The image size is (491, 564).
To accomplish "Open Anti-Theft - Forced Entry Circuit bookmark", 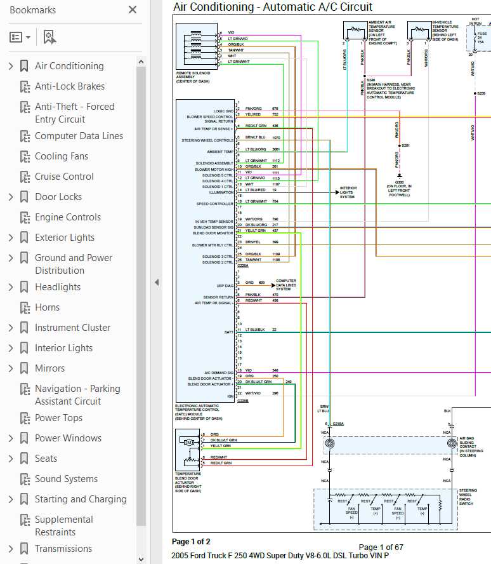I will pyautogui.click(x=75, y=113).
